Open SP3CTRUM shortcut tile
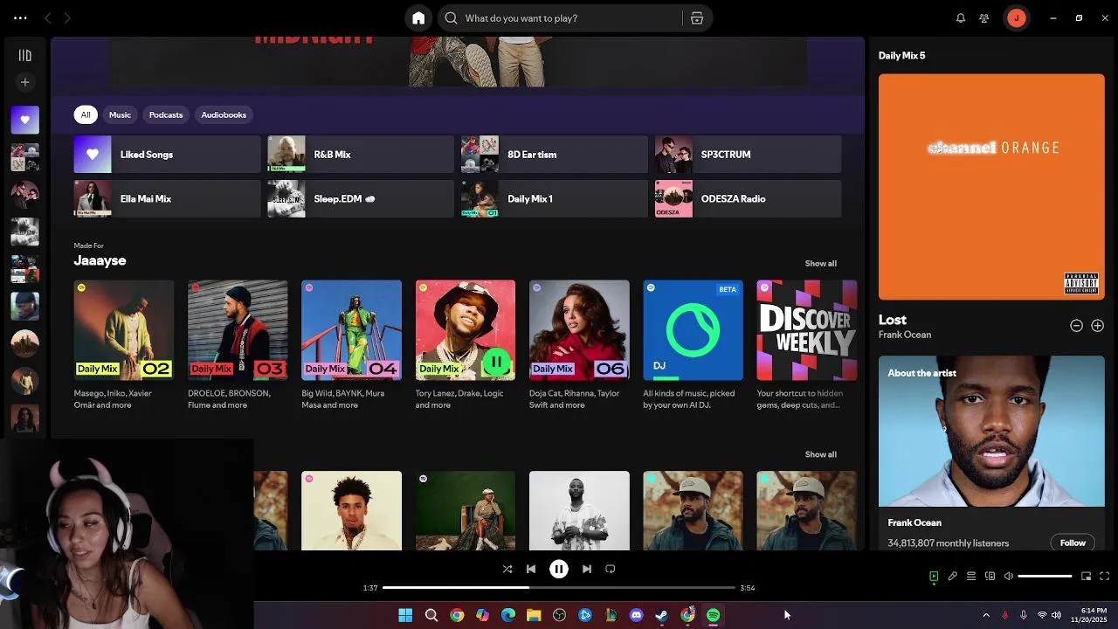The width and height of the screenshot is (1118, 629). click(x=748, y=155)
